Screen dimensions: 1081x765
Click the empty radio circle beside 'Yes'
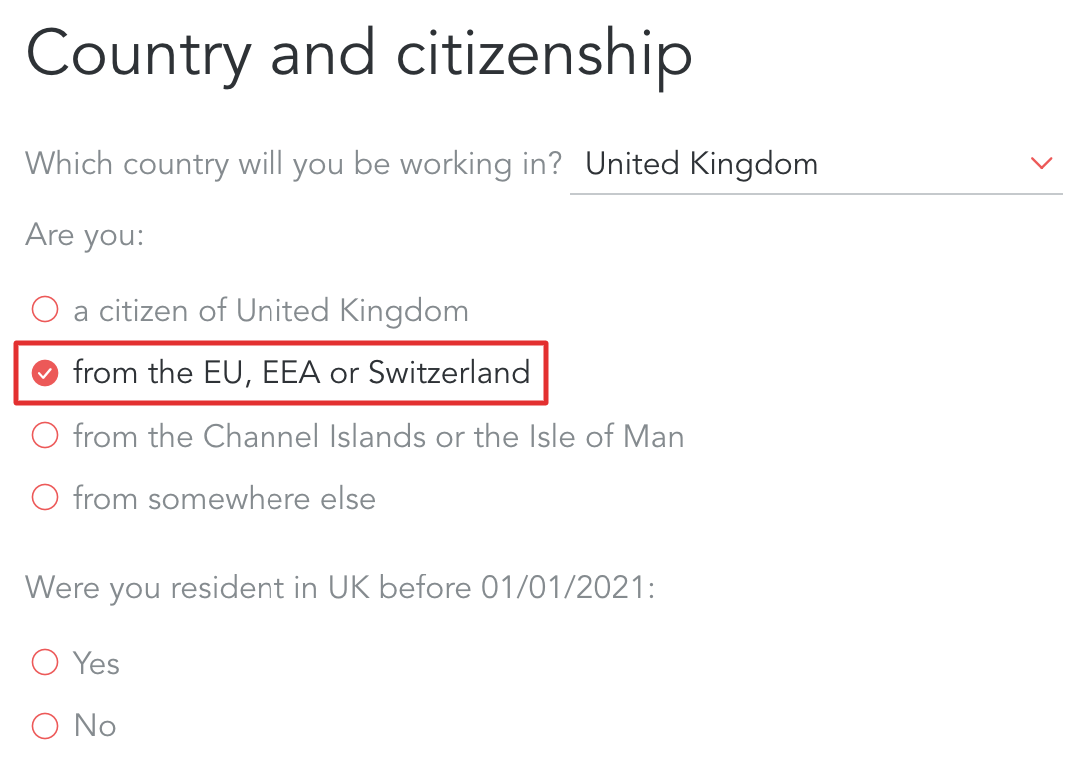44,662
